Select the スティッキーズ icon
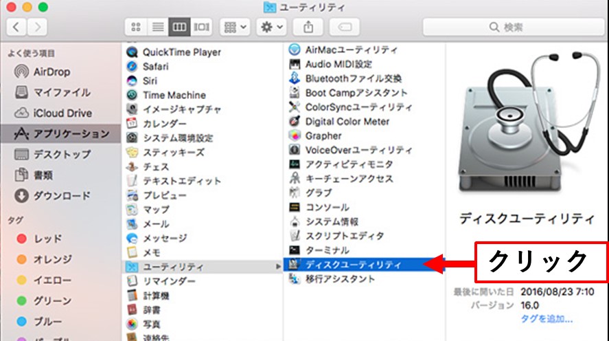Screen dimensions: 609x341 [132, 153]
